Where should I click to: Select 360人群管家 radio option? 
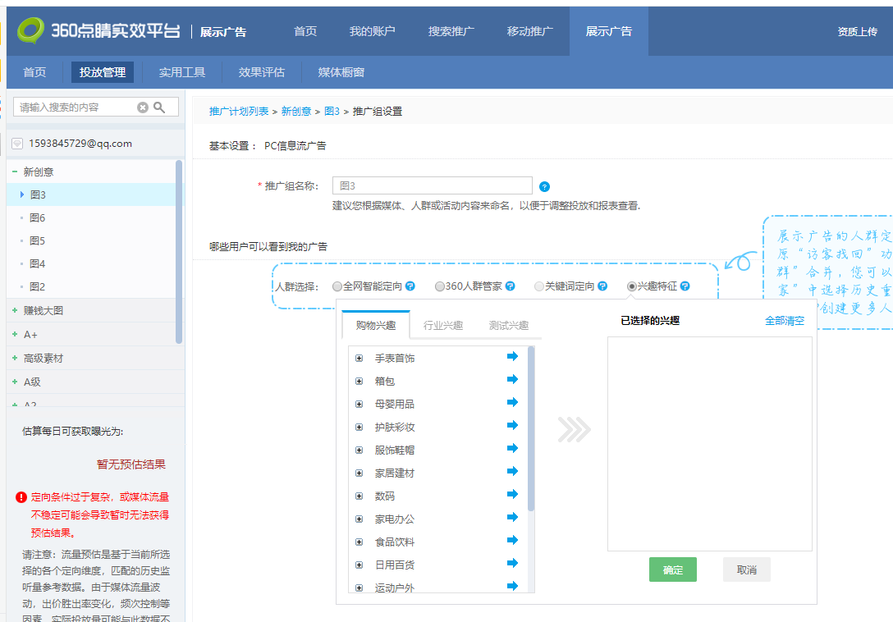tap(440, 286)
